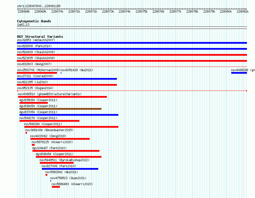255x198 pixels.
Task: Click the 228068k ruler position
Action: pyautogui.click(x=24, y=11)
